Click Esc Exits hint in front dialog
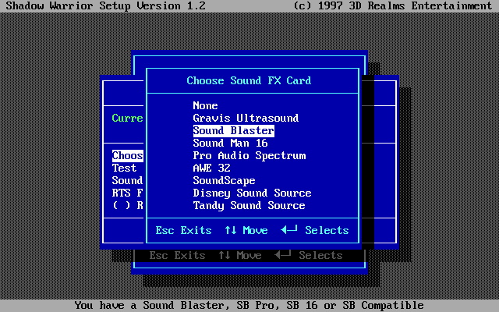 click(x=184, y=230)
